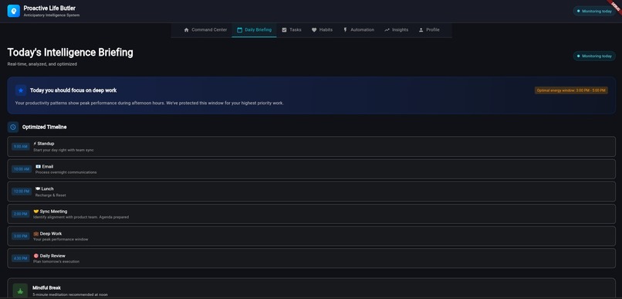The width and height of the screenshot is (622, 299).
Task: Open the Command Center tab
Action: pyautogui.click(x=205, y=30)
